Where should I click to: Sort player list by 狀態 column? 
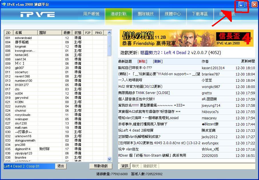(x=78, y=33)
